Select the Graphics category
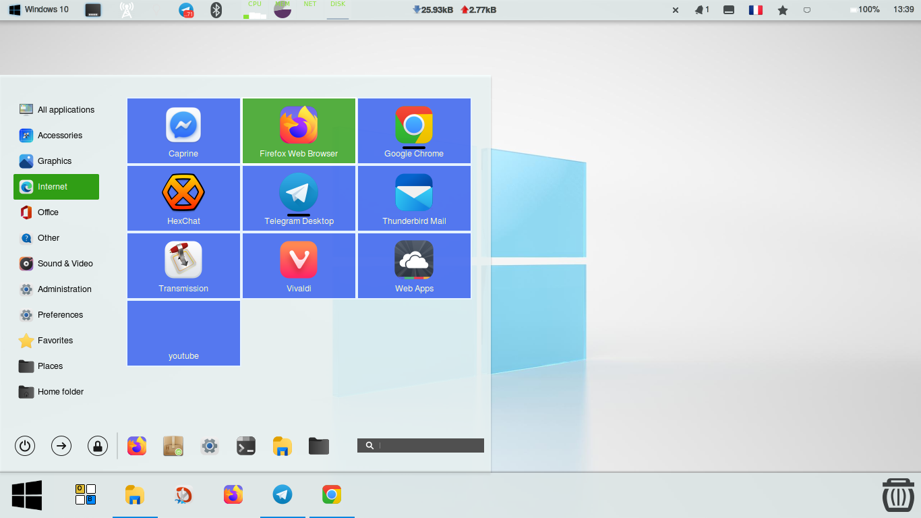Viewport: 921px width, 518px height. click(57, 161)
